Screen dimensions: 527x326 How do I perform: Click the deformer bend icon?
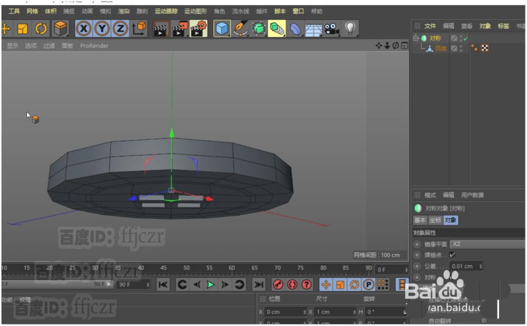coord(296,28)
